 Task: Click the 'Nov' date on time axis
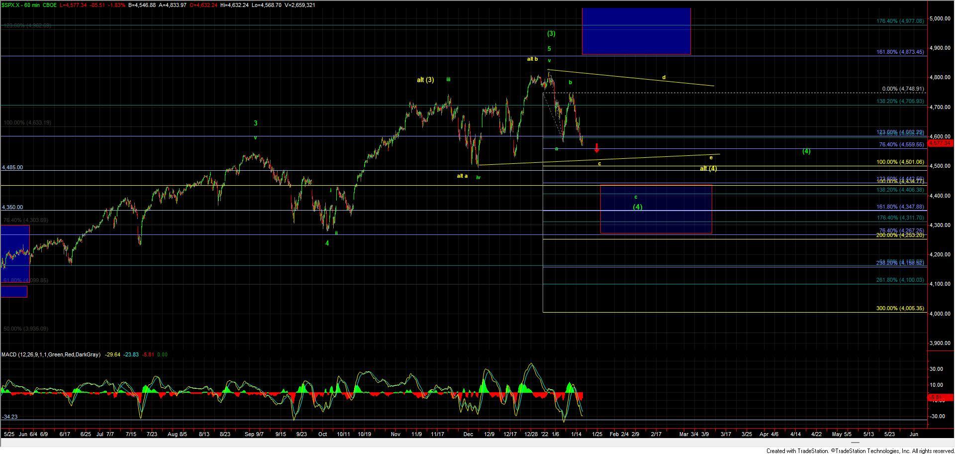395,435
